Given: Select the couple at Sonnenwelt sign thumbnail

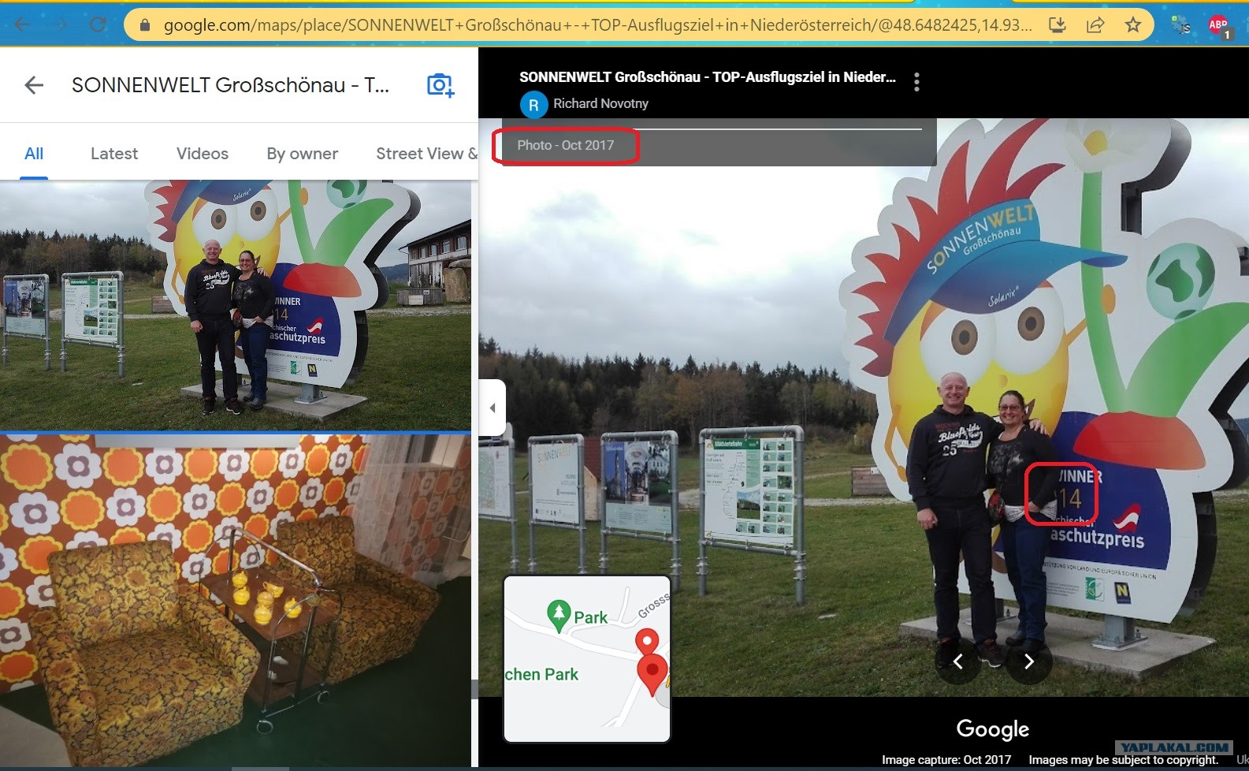Looking at the screenshot, I should [236, 305].
